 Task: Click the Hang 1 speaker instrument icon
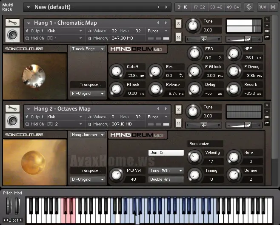tap(12, 35)
